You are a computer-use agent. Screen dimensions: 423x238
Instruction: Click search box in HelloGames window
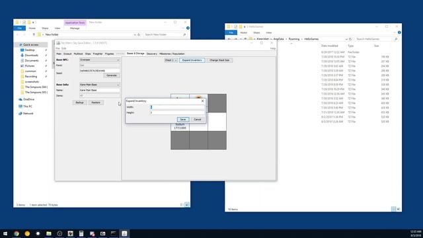[x=376, y=39]
